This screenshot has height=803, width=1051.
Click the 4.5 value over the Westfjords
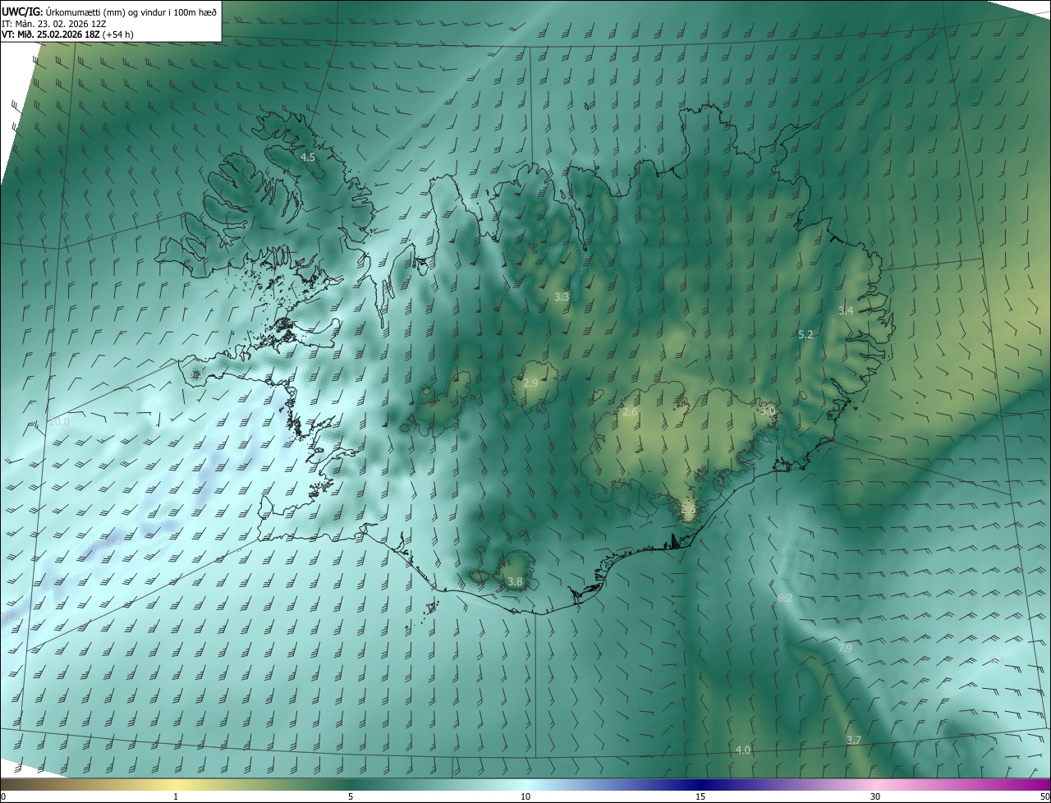click(x=308, y=157)
